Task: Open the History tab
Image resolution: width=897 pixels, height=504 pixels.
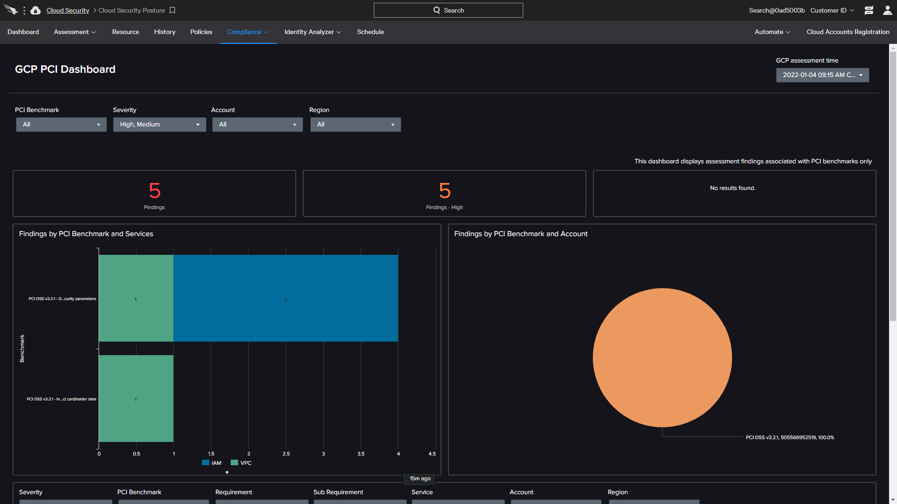Action: click(x=165, y=32)
